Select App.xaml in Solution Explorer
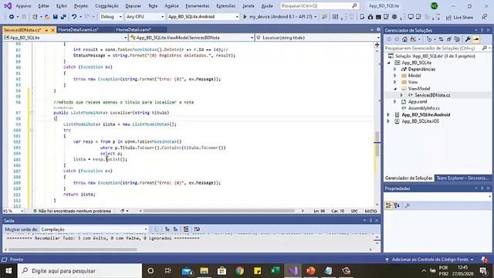494x278 pixels. [x=418, y=101]
